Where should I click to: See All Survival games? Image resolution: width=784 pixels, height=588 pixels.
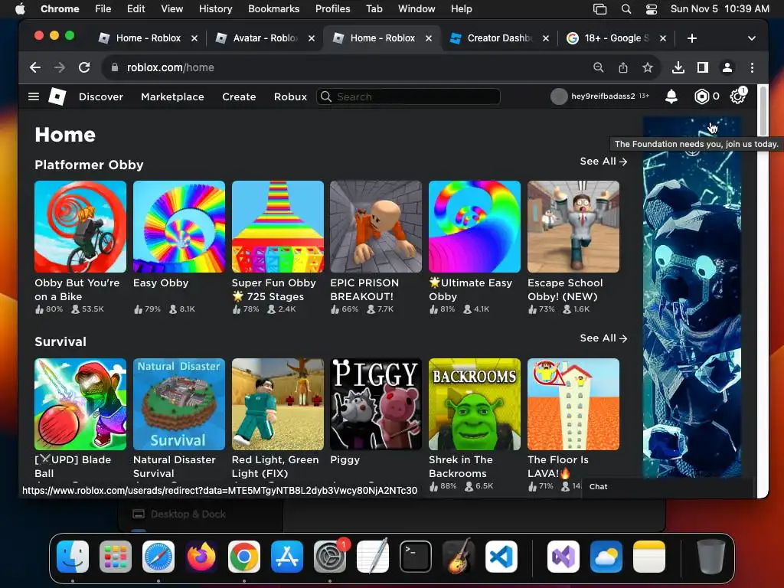603,338
